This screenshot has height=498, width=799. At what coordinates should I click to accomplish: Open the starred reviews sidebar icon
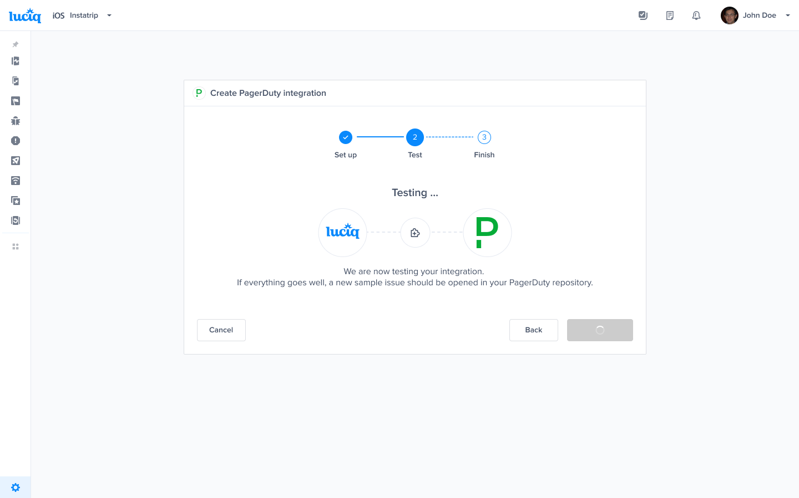(x=16, y=201)
